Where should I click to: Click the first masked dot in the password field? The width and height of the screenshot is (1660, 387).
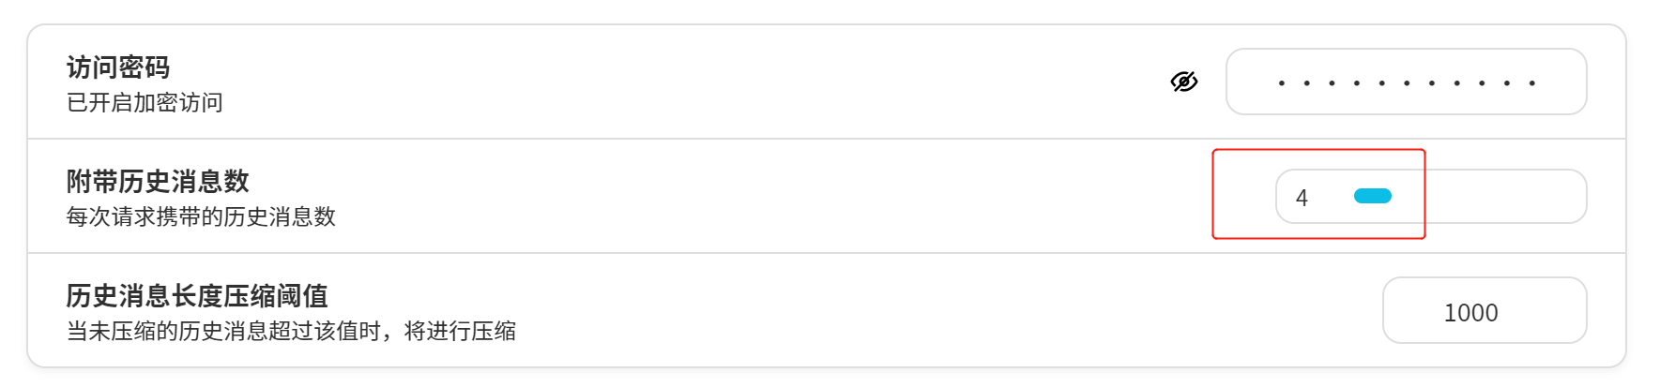tap(1282, 83)
